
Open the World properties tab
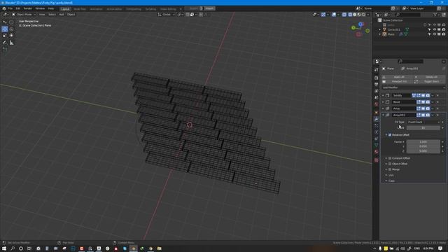pos(377,104)
